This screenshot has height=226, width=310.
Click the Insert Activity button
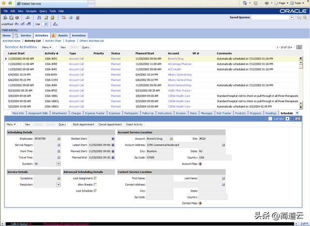pyautogui.click(x=134, y=124)
